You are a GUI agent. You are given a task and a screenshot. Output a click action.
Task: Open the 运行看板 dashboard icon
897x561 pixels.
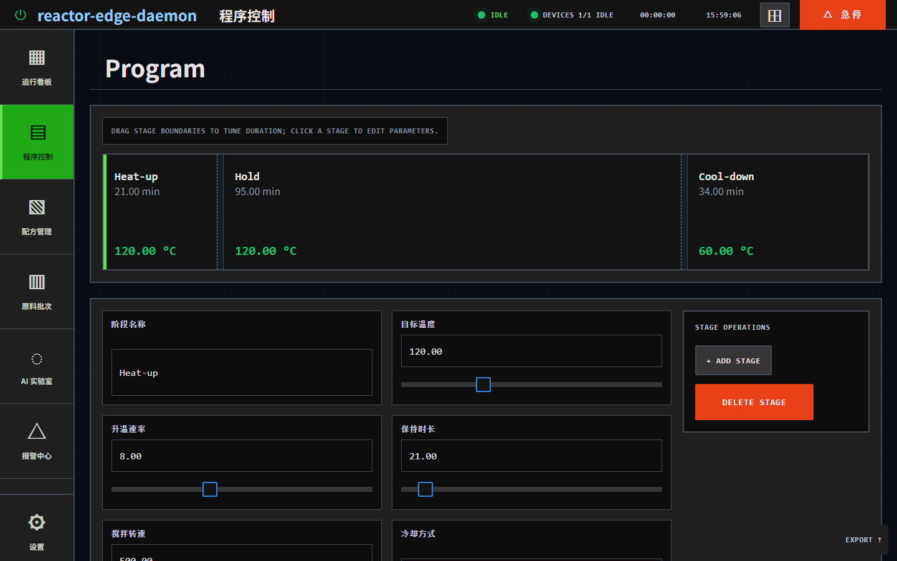click(x=37, y=58)
